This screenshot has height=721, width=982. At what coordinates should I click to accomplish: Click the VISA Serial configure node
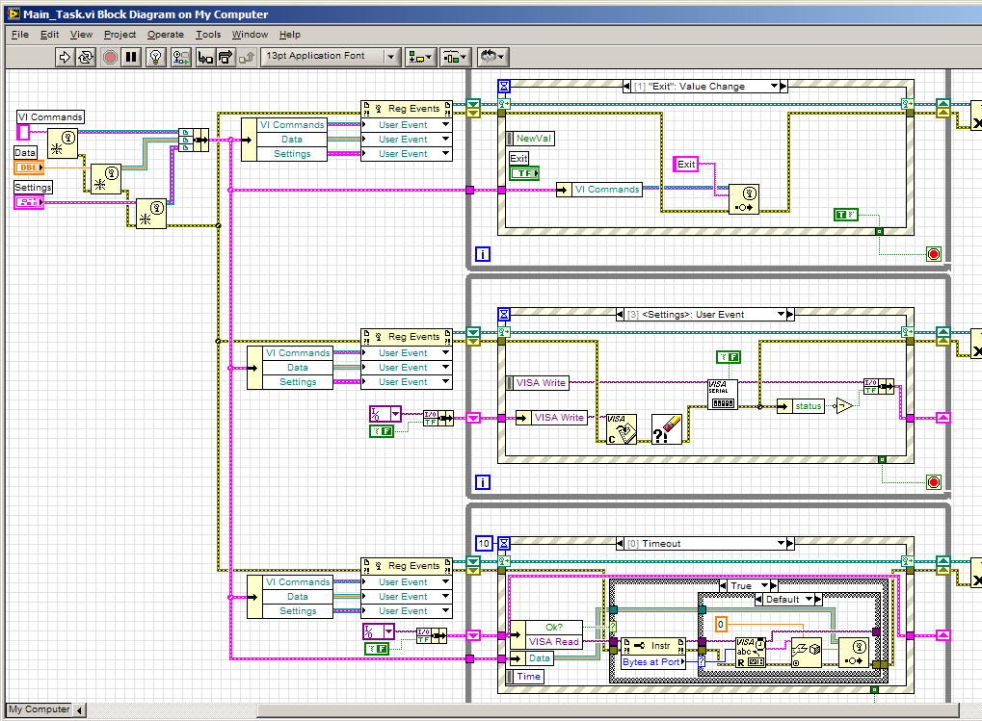pyautogui.click(x=723, y=394)
